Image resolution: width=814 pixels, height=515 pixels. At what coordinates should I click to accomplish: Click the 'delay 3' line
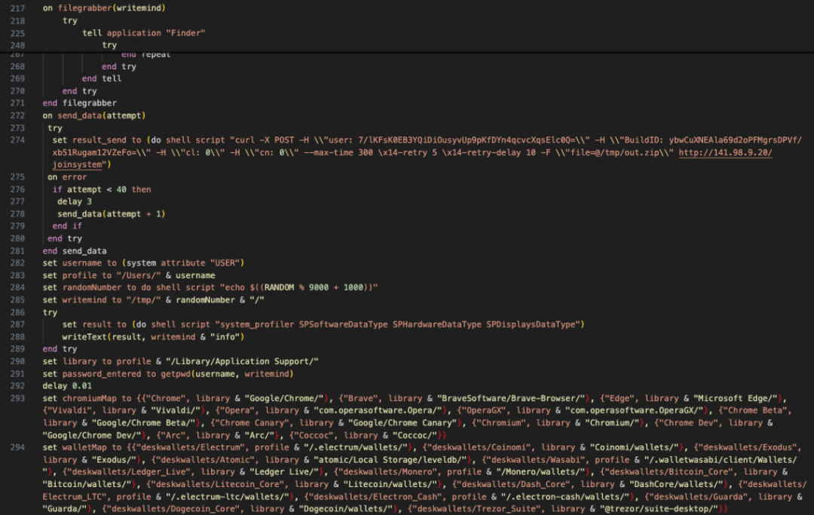coord(74,201)
